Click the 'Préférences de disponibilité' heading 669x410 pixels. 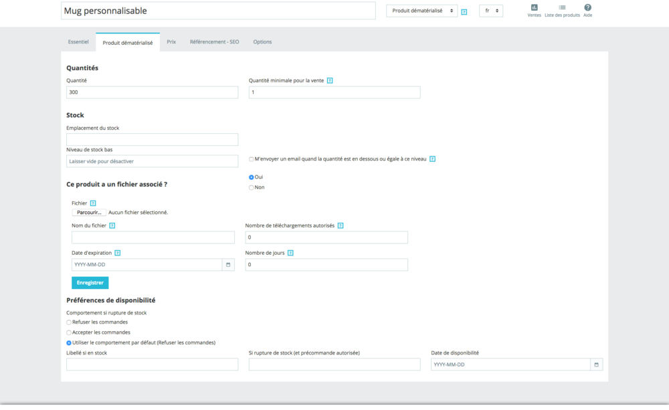coord(111,300)
